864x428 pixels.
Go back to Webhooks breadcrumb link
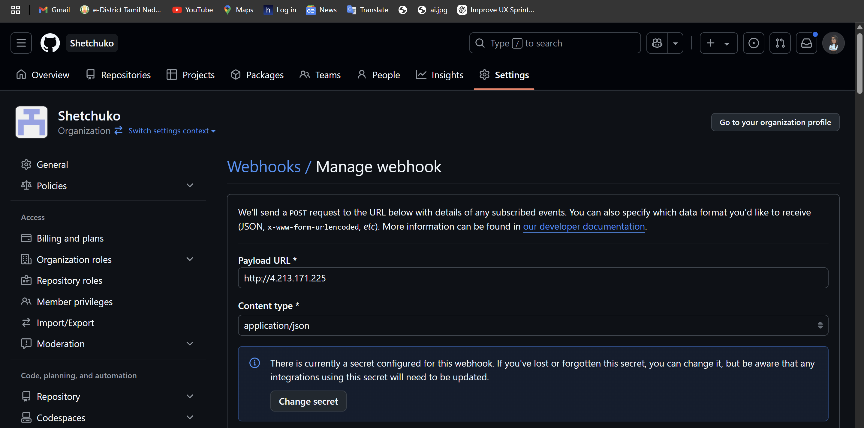[x=263, y=166]
